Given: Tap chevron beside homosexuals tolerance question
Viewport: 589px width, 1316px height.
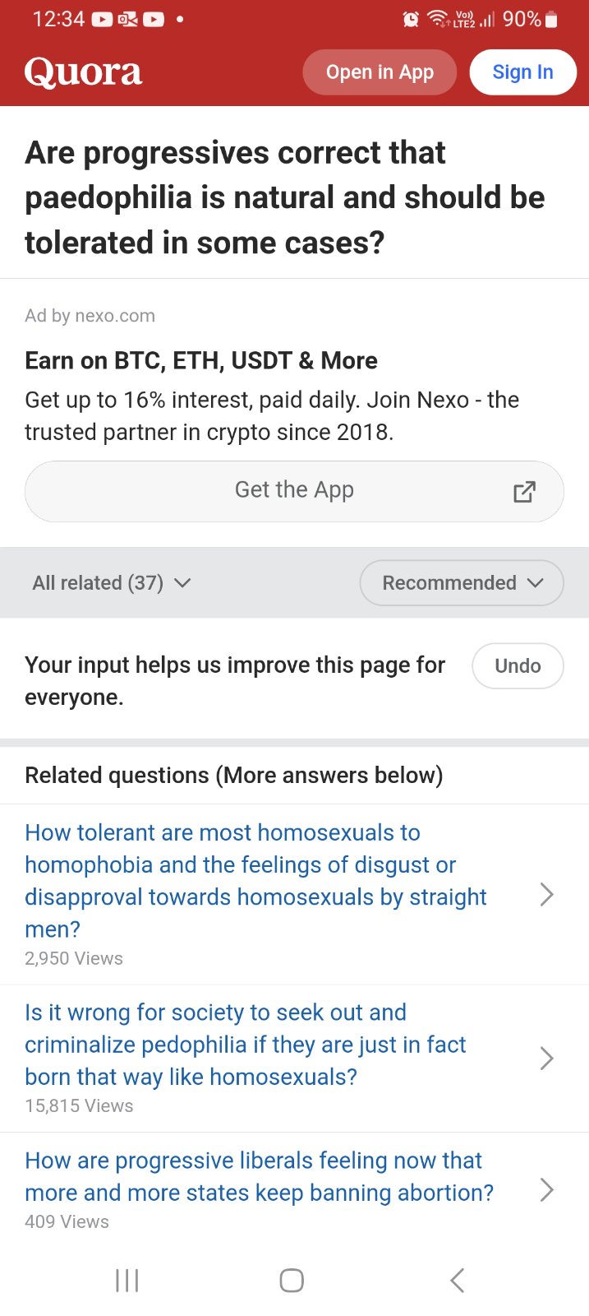Looking at the screenshot, I should tap(546, 894).
